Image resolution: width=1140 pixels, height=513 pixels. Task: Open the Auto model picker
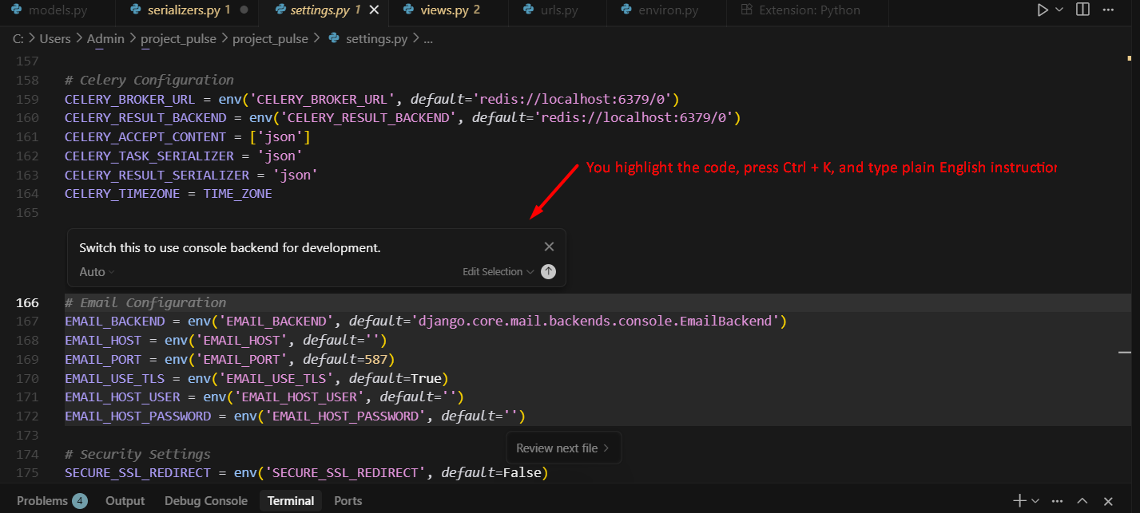point(94,271)
